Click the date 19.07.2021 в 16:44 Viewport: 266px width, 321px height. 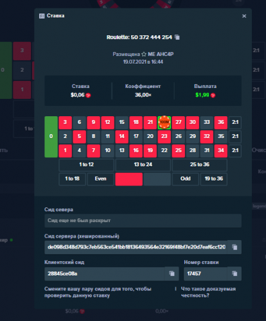click(x=143, y=62)
